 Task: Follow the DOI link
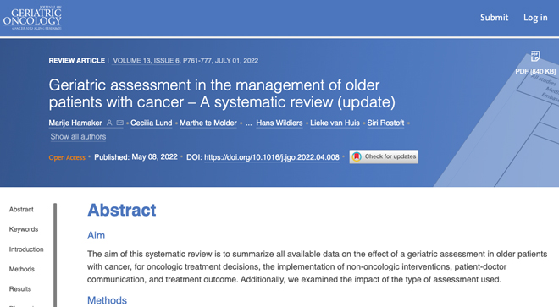click(x=272, y=157)
